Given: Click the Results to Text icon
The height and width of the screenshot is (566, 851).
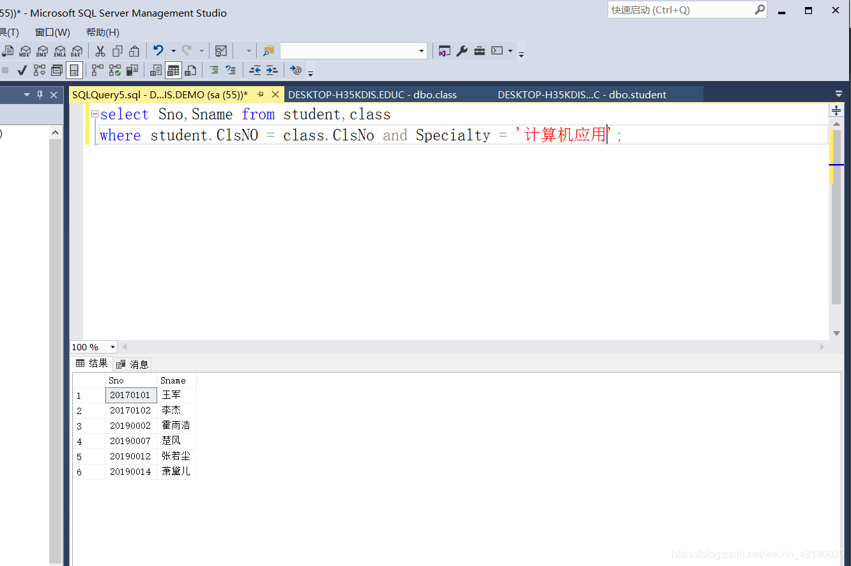Looking at the screenshot, I should click(156, 70).
